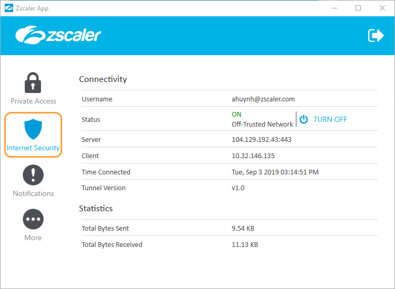The height and width of the screenshot is (289, 395).
Task: Maximize the Zscaler App window
Action: (x=358, y=8)
